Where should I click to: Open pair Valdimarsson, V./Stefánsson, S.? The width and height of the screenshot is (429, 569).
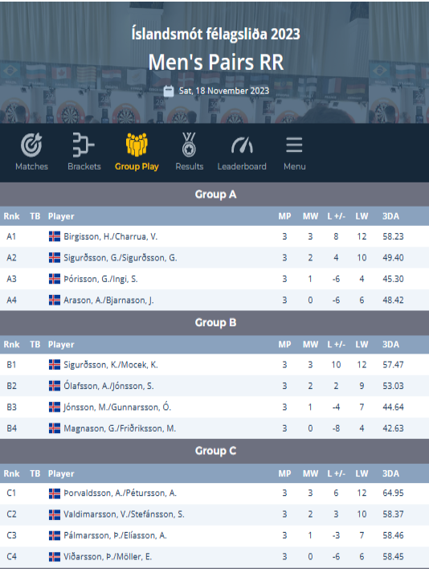coord(124,514)
